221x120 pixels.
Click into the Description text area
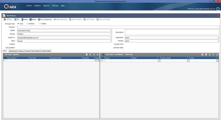pos(172,32)
